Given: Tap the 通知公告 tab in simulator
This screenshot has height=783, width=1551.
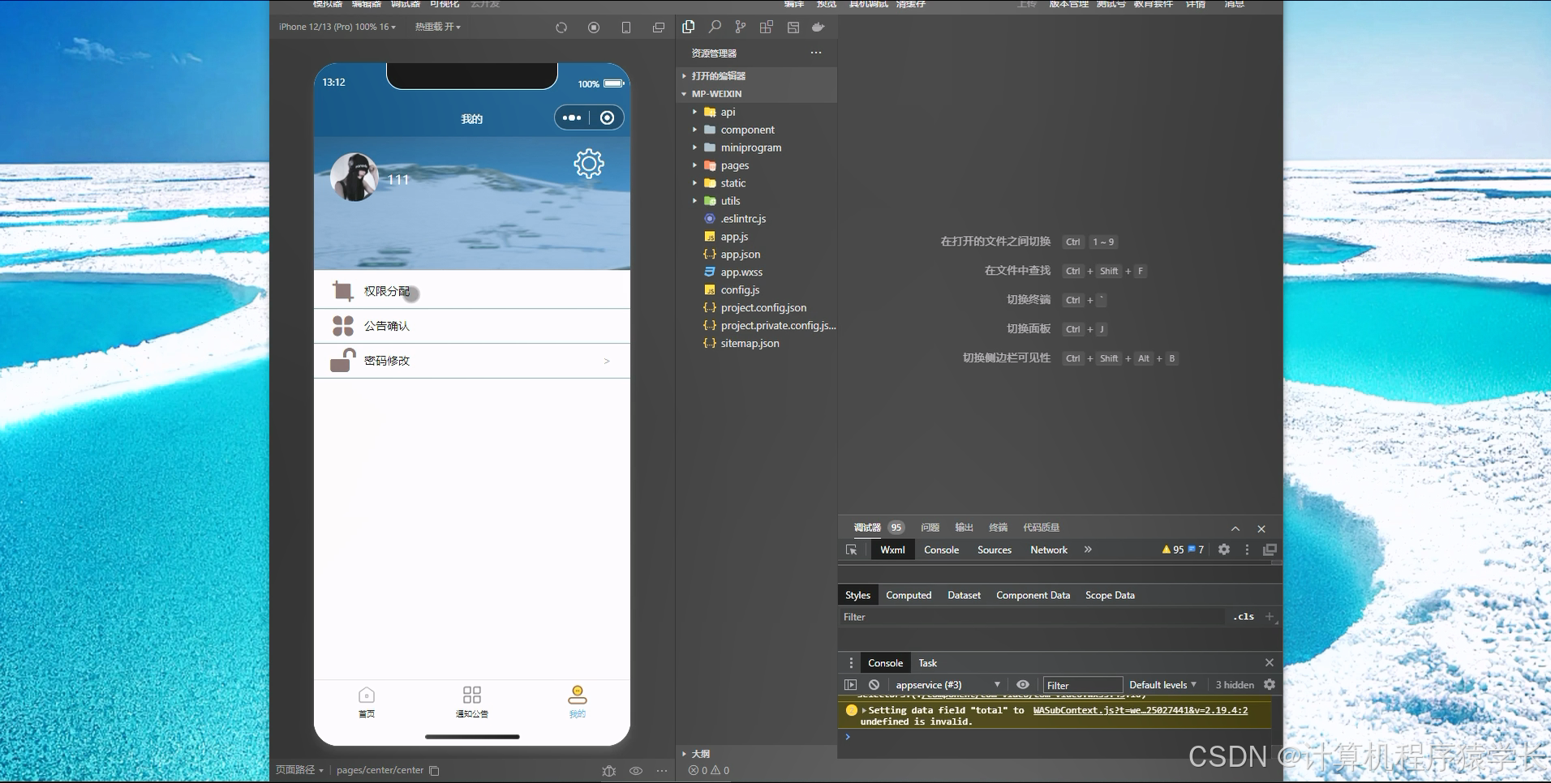Looking at the screenshot, I should (472, 702).
